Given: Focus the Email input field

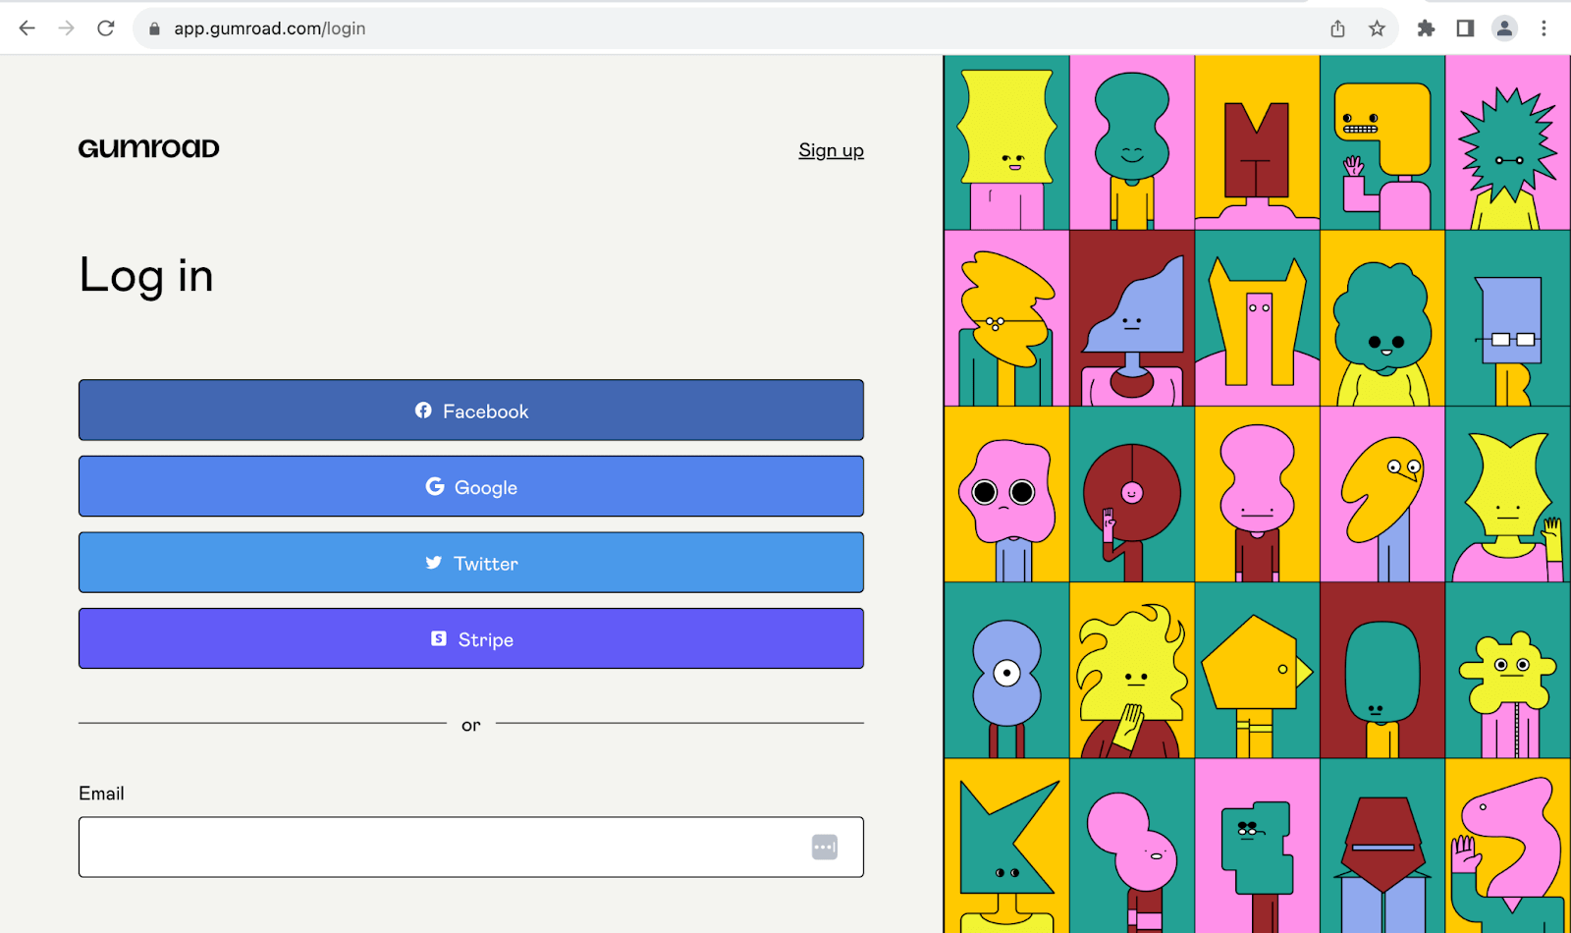Looking at the screenshot, I should (x=471, y=847).
